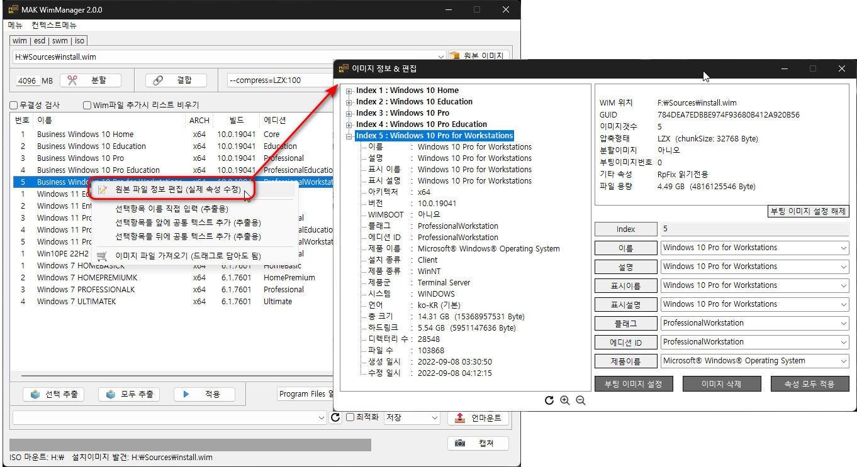This screenshot has height=467, width=857.
Task: Click the cart icon next to 이미지 파일 가져오기
Action: (103, 256)
